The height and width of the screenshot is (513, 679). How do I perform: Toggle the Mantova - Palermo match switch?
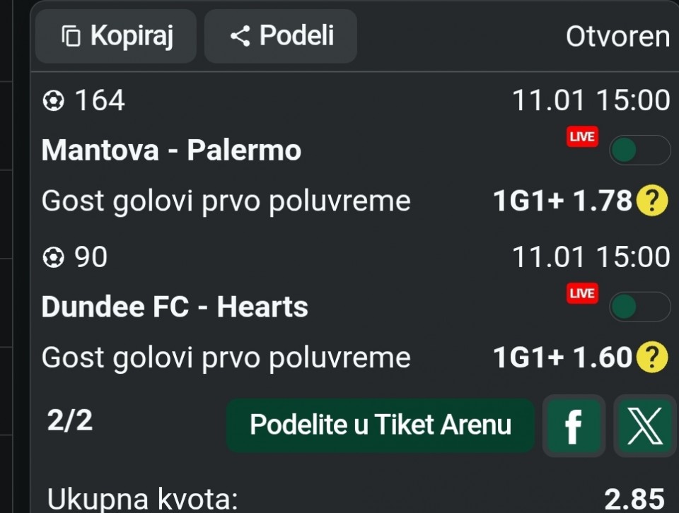pos(639,150)
